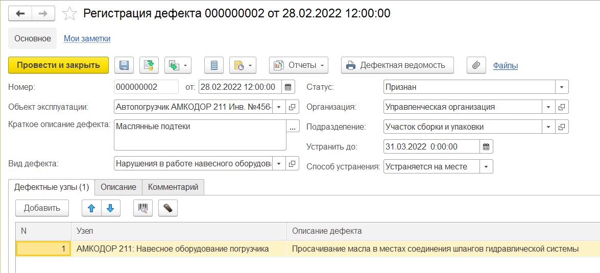Navigate back with left arrow button
The image size is (600, 273).
click(21, 13)
